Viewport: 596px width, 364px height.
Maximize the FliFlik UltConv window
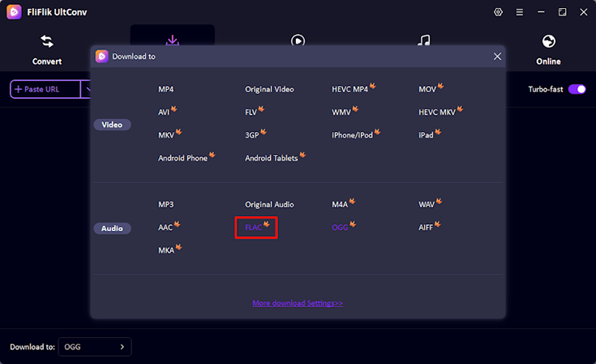coord(562,12)
